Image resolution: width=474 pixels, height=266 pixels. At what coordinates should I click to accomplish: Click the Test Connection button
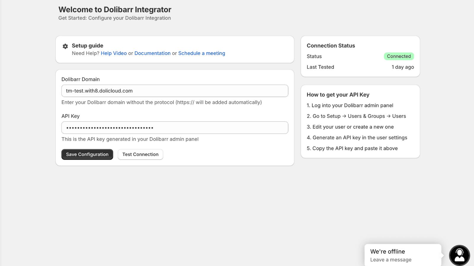click(140, 154)
